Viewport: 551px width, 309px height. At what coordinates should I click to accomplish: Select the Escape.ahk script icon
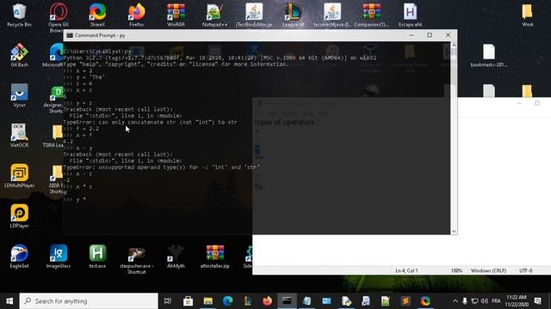(x=410, y=15)
